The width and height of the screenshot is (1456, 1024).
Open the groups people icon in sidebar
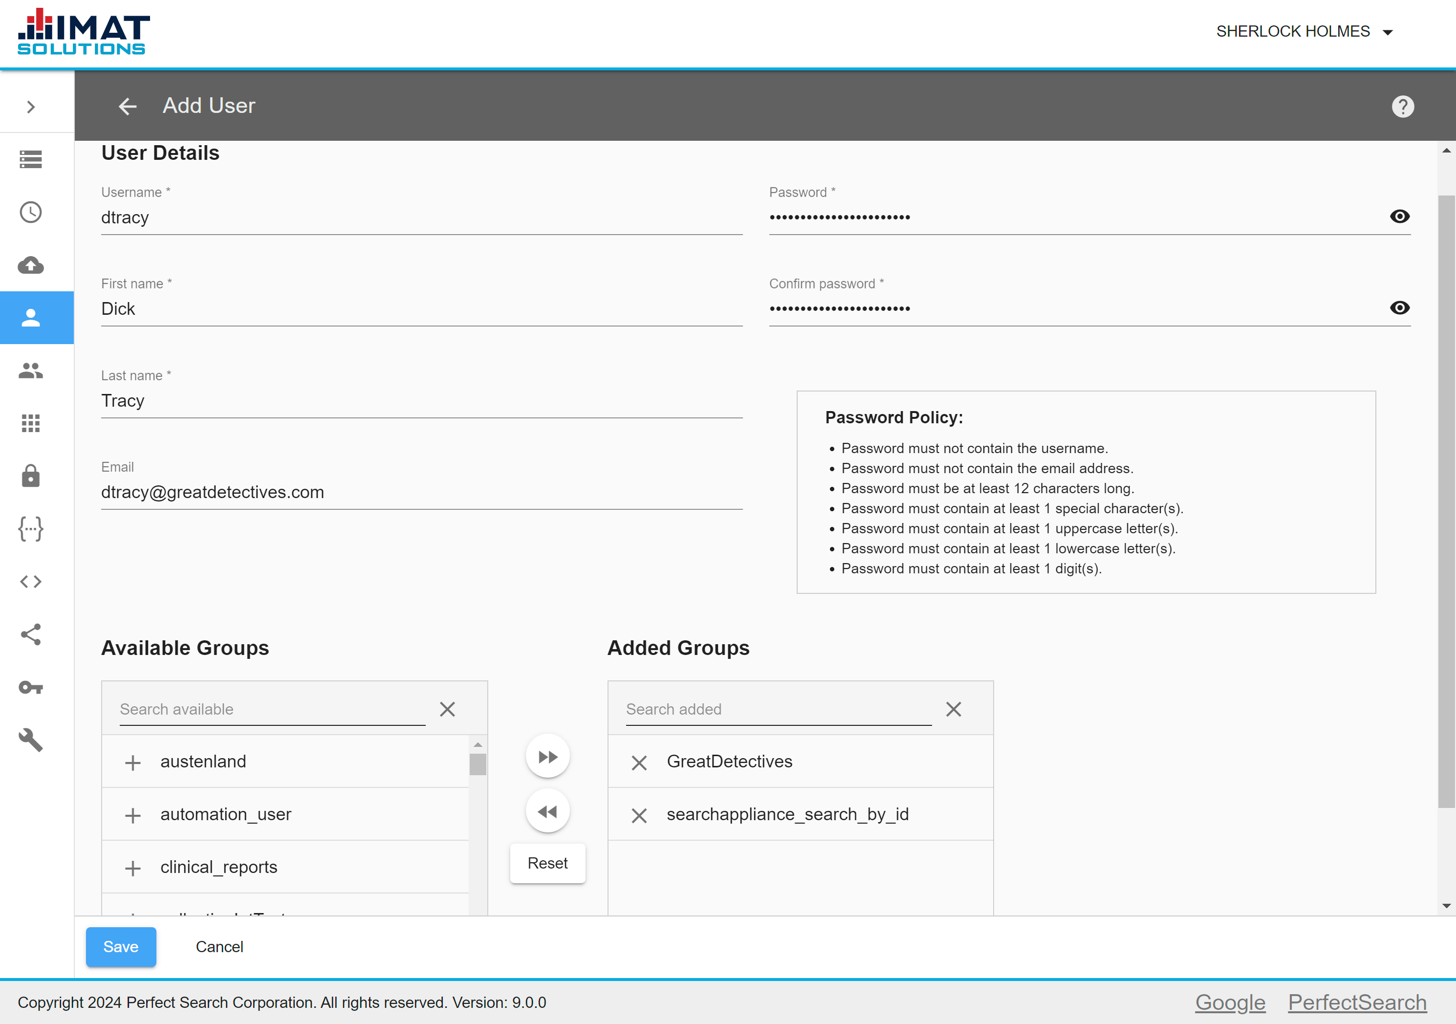[x=30, y=370]
